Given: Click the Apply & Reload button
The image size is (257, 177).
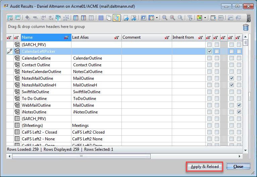Looking at the screenshot, I should (x=204, y=167).
